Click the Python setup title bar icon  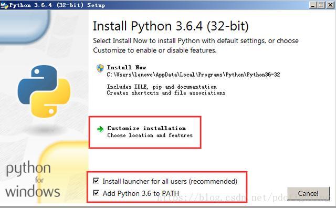(x=4, y=5)
